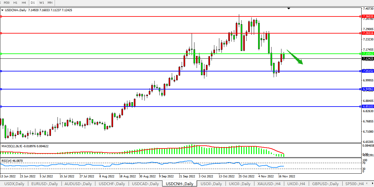
Task: Click the red 7.36035 price label
Action: coord(367,16)
